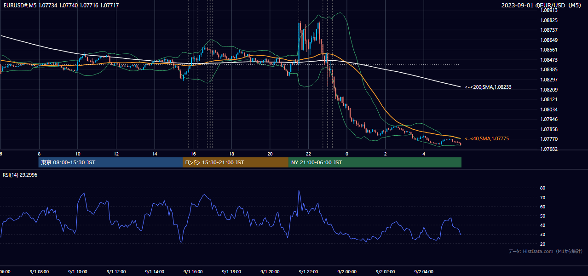Click hour 16 on the price chart time axis

click(x=193, y=154)
